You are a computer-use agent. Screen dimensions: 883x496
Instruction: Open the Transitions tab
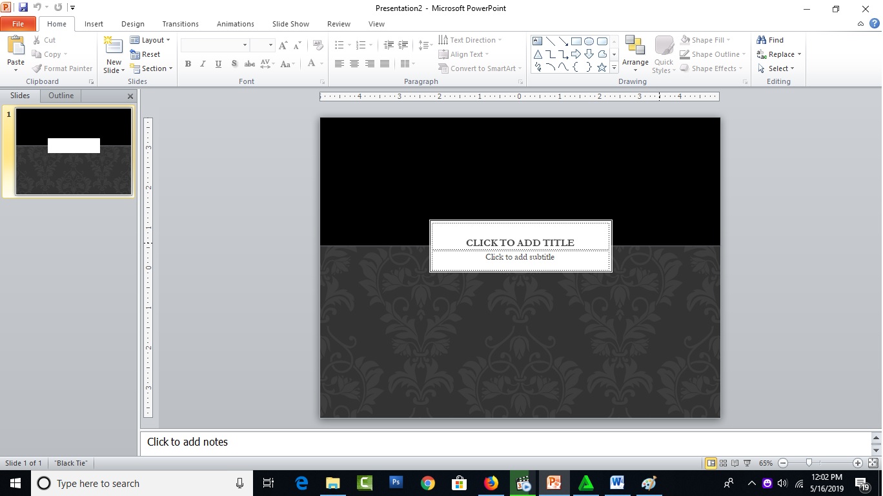(180, 24)
